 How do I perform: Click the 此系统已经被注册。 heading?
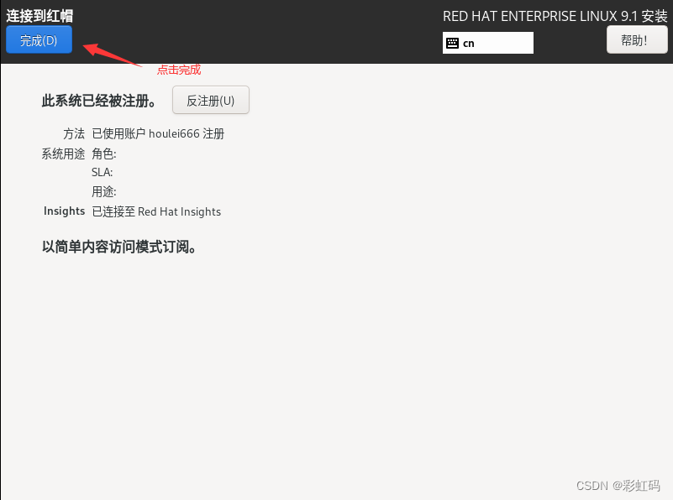point(99,102)
